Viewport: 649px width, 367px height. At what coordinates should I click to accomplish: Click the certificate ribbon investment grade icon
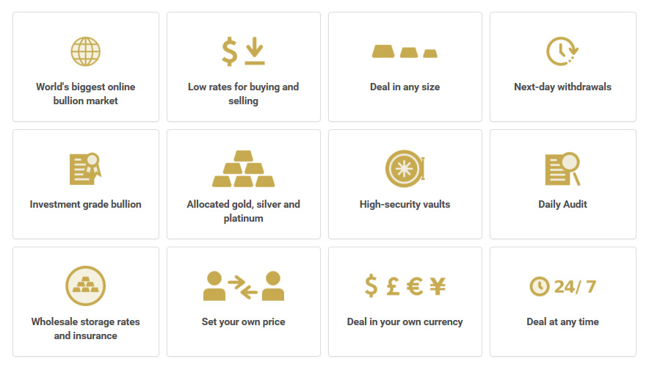pyautogui.click(x=86, y=169)
